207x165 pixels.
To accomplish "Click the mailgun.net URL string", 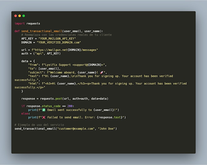I will pos(65,50).
